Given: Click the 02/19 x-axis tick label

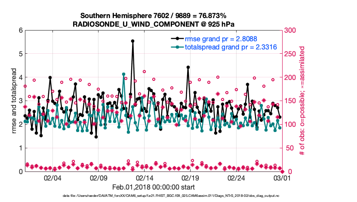Looking at the screenshot, I should point(190,178).
